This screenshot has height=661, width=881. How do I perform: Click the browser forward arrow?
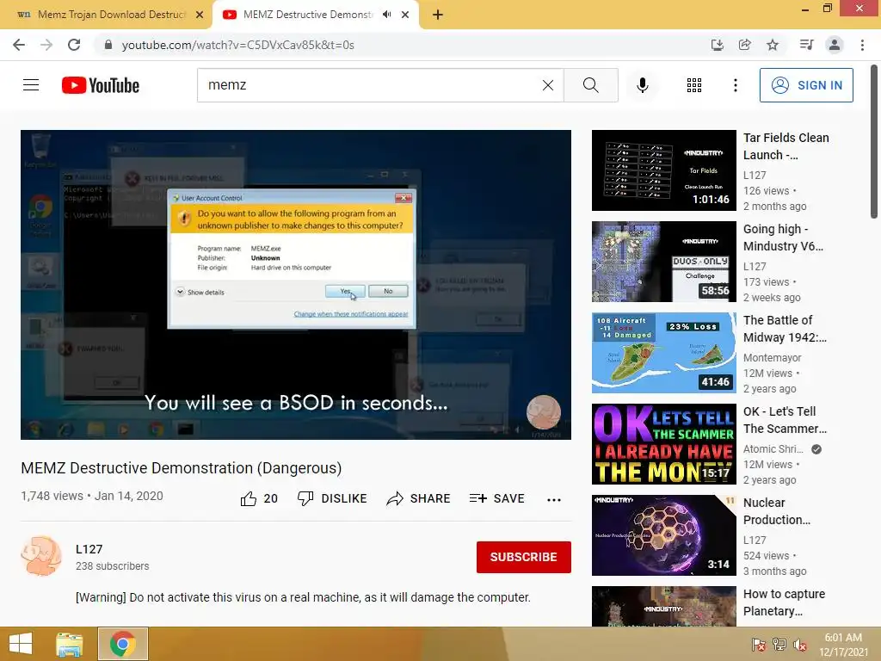click(x=46, y=45)
